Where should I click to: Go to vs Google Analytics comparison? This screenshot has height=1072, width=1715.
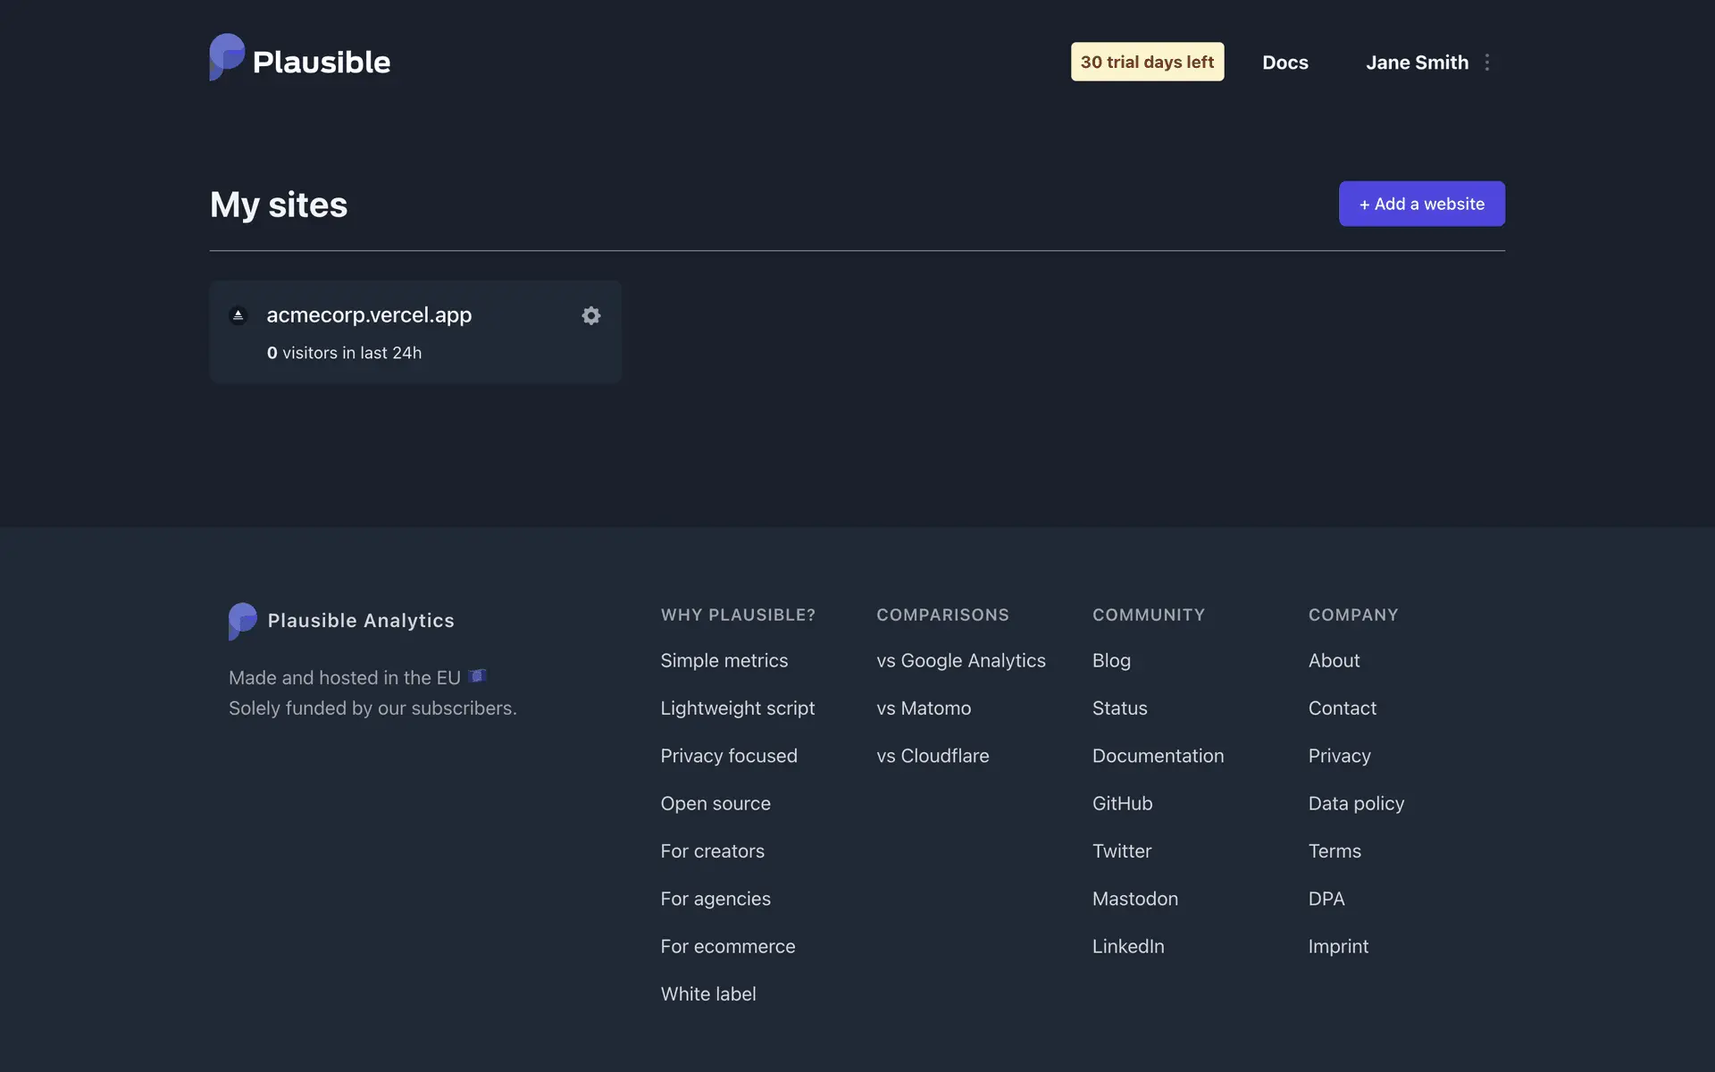pyautogui.click(x=960, y=660)
